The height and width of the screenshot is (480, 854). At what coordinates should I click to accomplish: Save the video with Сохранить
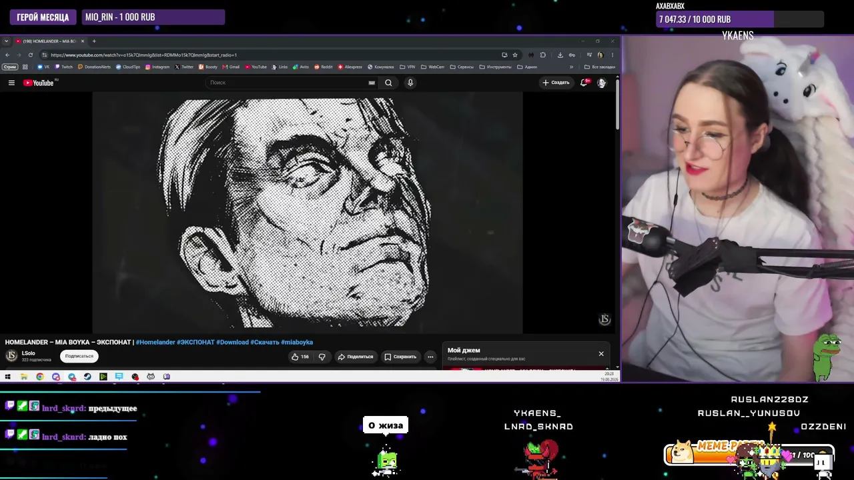click(400, 357)
